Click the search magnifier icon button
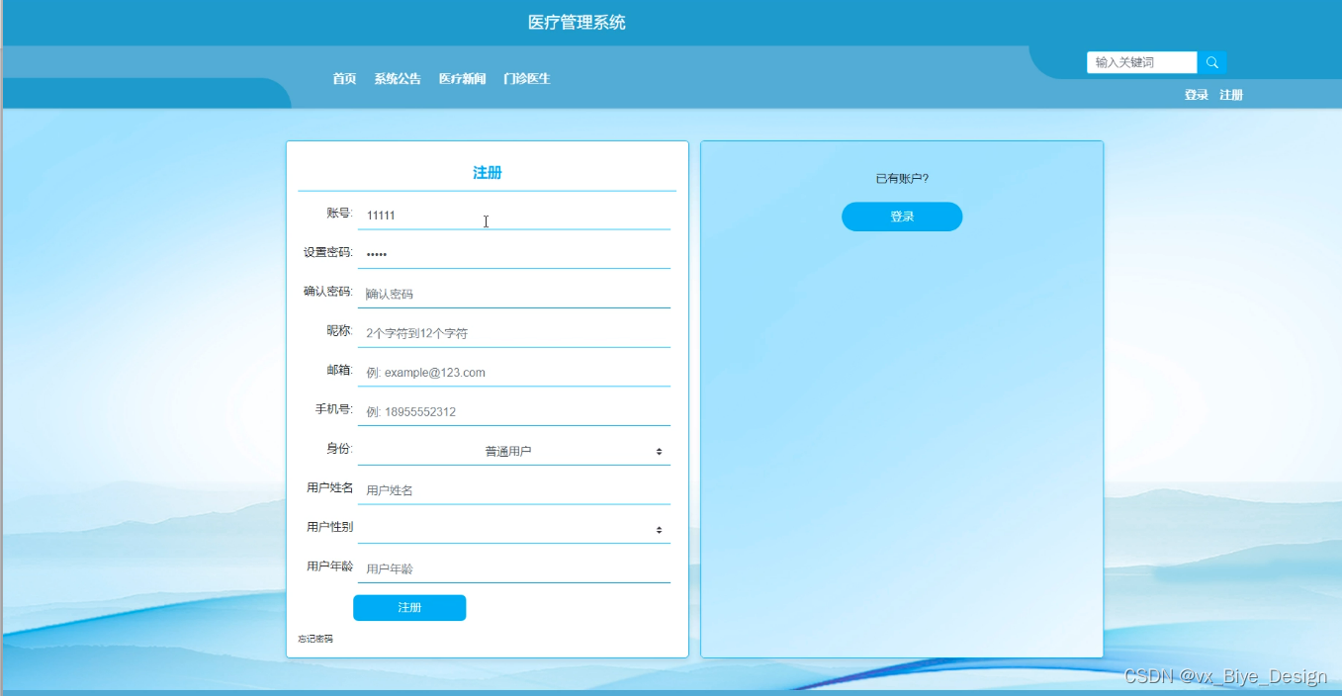The image size is (1342, 696). 1211,62
